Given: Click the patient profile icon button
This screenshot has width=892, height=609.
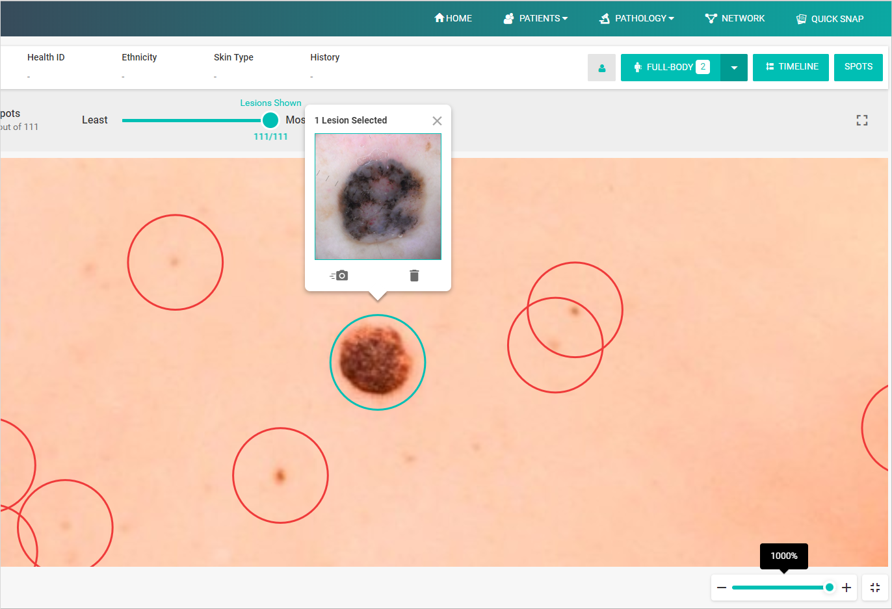Looking at the screenshot, I should tap(601, 68).
